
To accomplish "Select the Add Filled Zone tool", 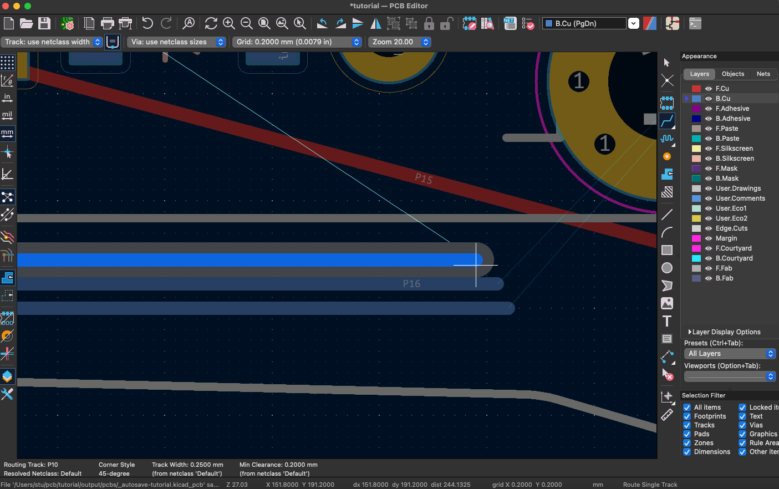I will point(667,174).
